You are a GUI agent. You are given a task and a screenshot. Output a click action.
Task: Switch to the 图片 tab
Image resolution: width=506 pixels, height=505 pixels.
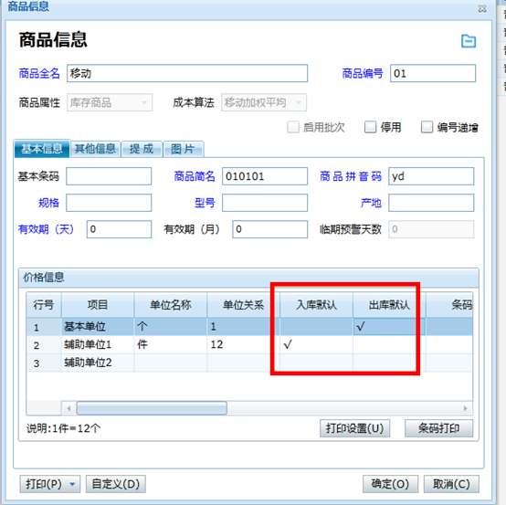183,149
